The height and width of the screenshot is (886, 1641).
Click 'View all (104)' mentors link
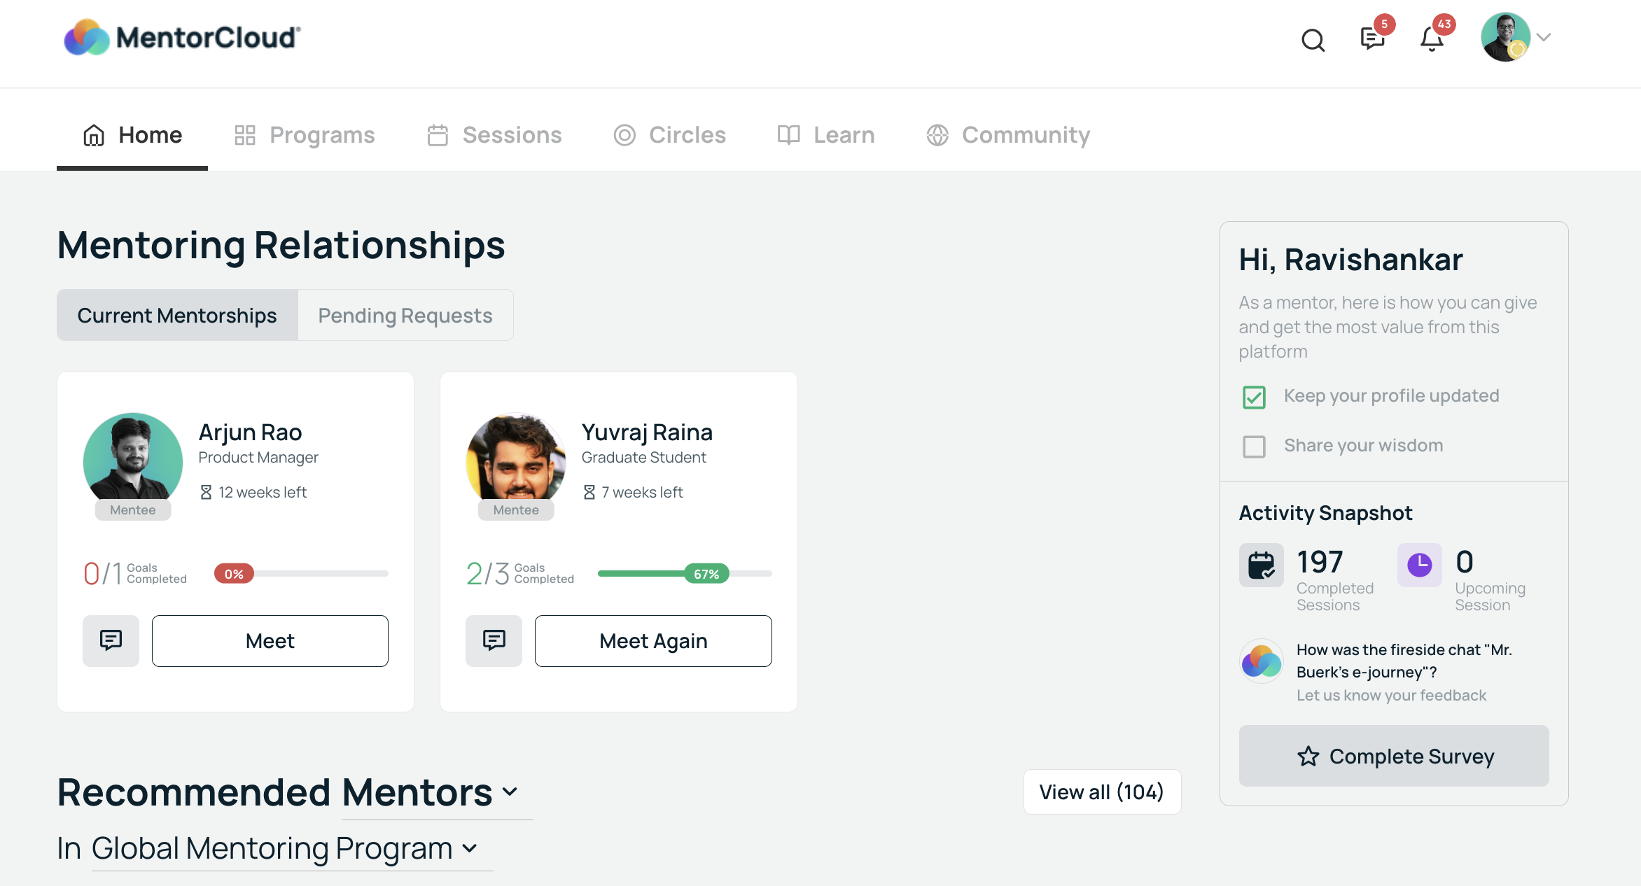[1101, 792]
